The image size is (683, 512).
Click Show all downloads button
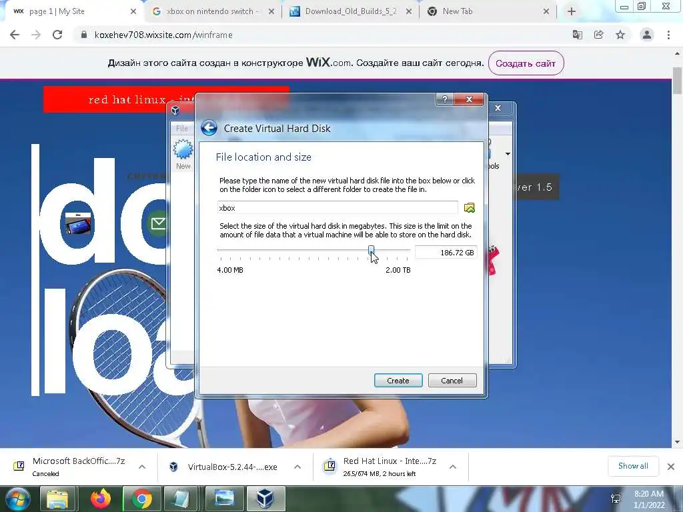(633, 466)
